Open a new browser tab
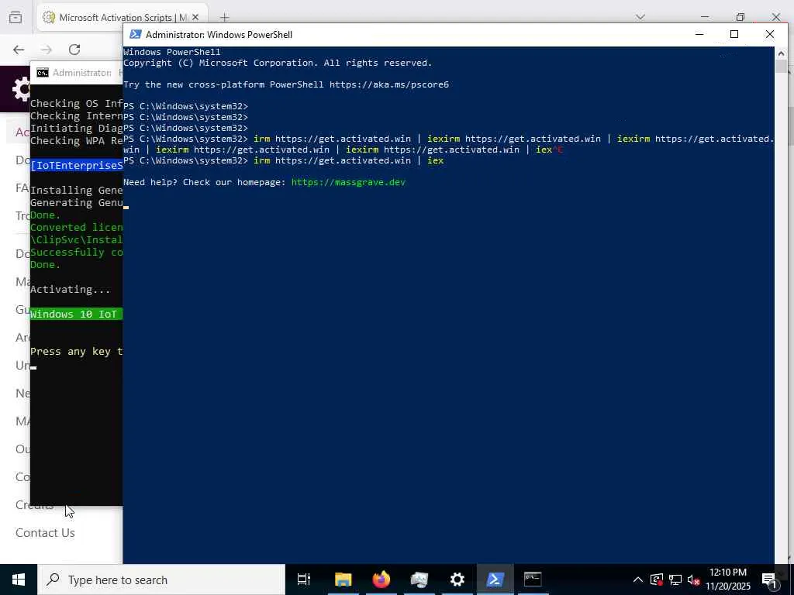Screen dimensions: 794x595 pos(224,18)
